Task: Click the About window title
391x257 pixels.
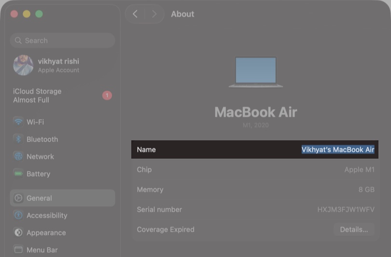Action: pyautogui.click(x=182, y=14)
